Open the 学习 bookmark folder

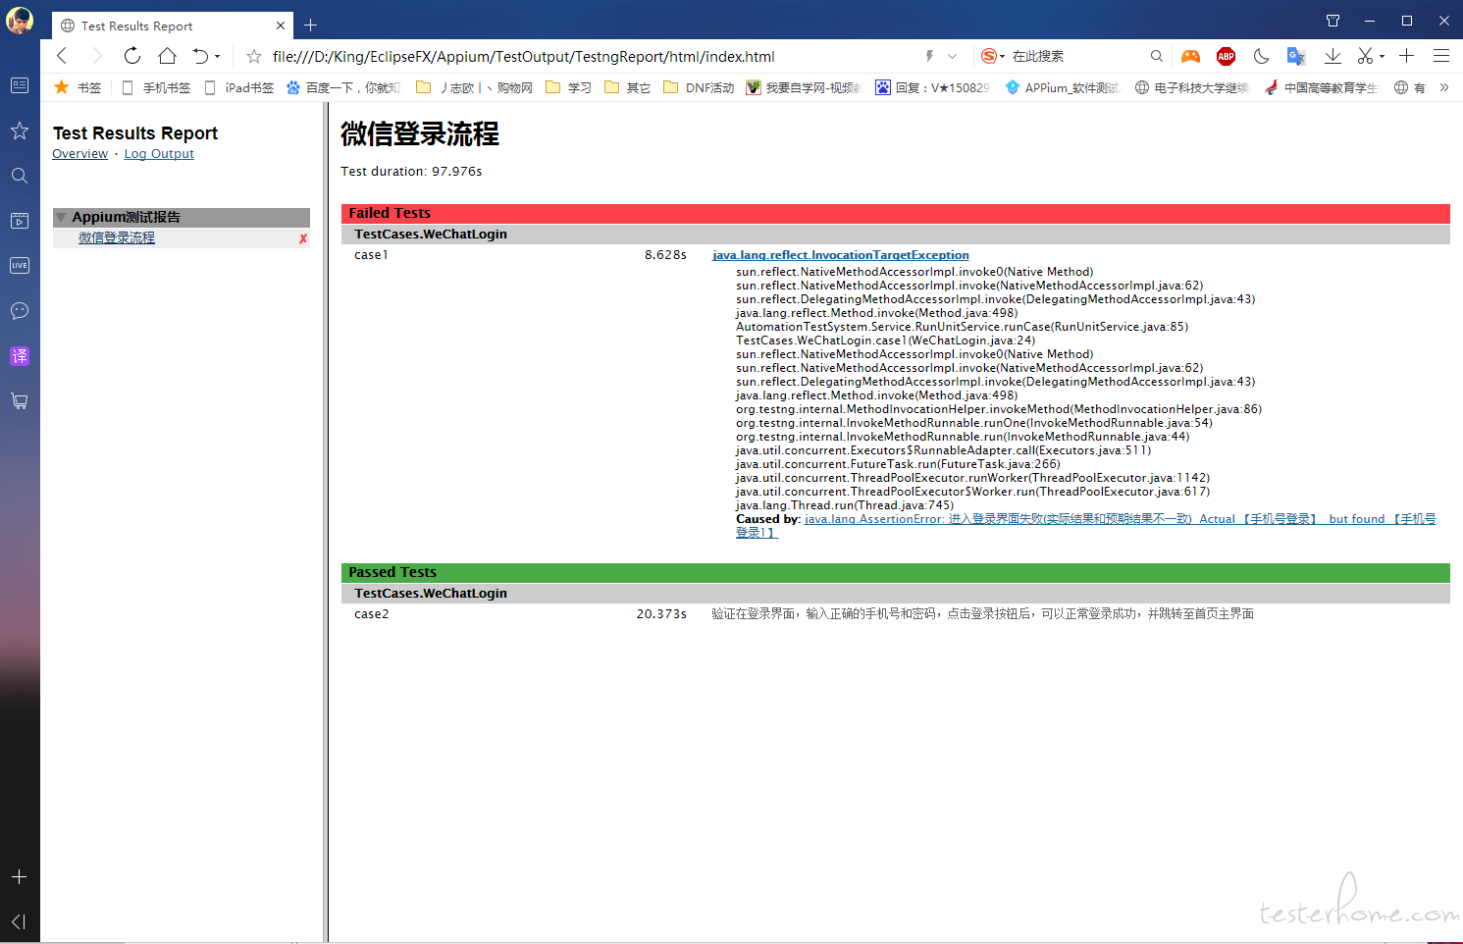pos(569,87)
